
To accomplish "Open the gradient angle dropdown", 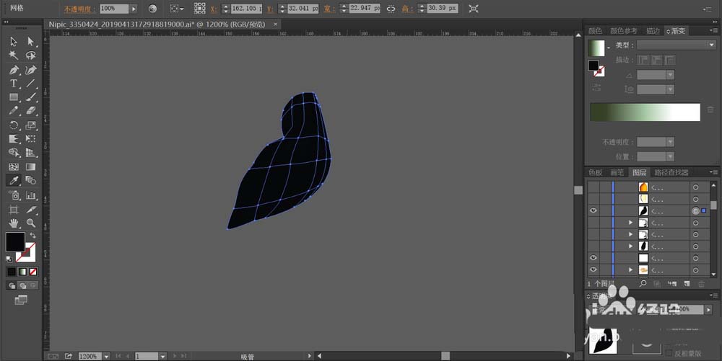I will tap(671, 75).
